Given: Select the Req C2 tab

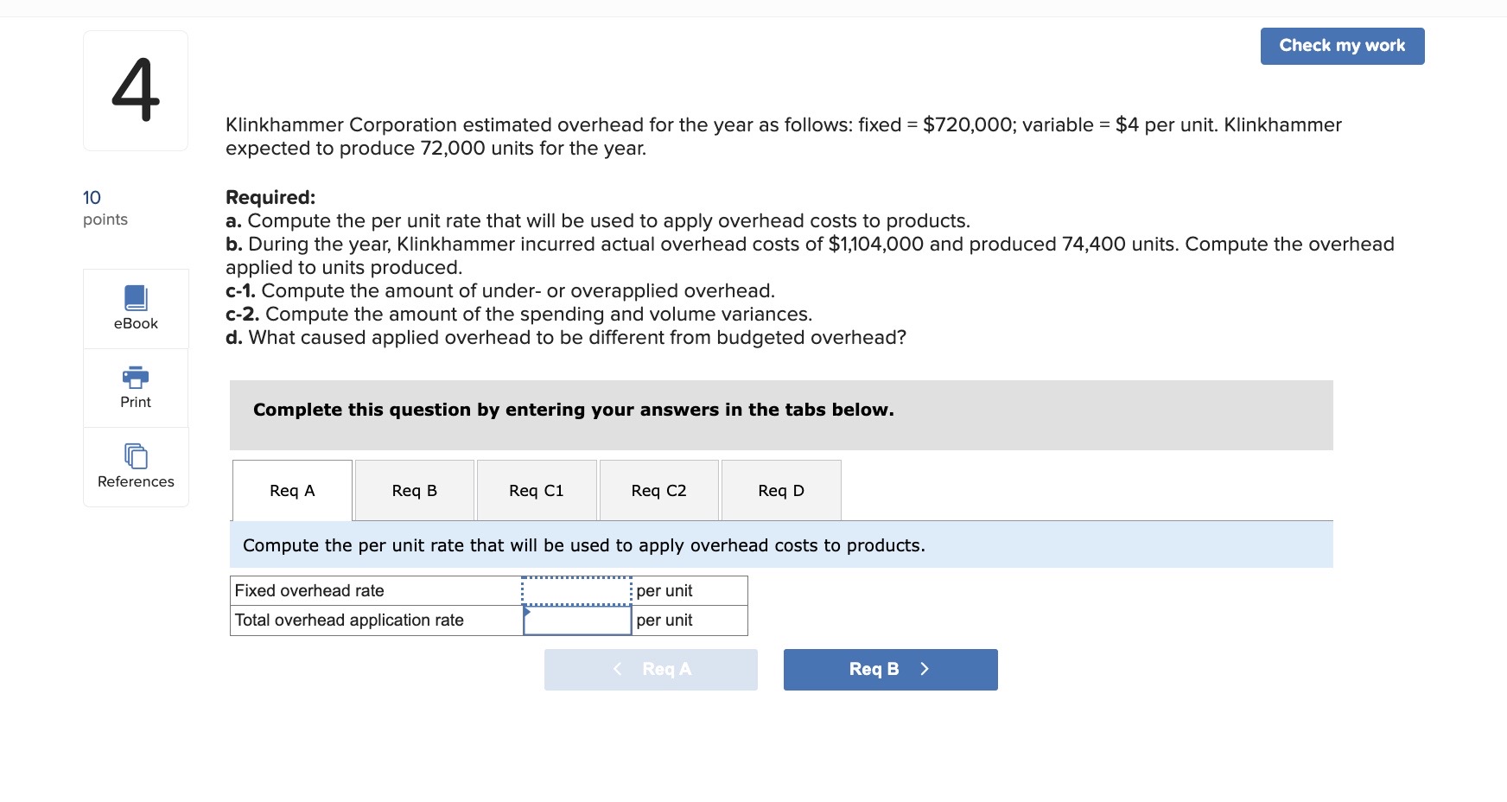Looking at the screenshot, I should pyautogui.click(x=658, y=490).
